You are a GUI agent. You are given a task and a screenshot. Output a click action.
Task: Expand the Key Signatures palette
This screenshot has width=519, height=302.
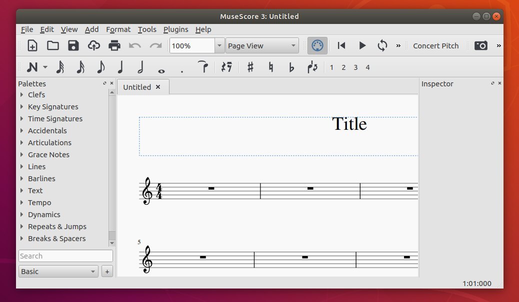[x=22, y=106]
